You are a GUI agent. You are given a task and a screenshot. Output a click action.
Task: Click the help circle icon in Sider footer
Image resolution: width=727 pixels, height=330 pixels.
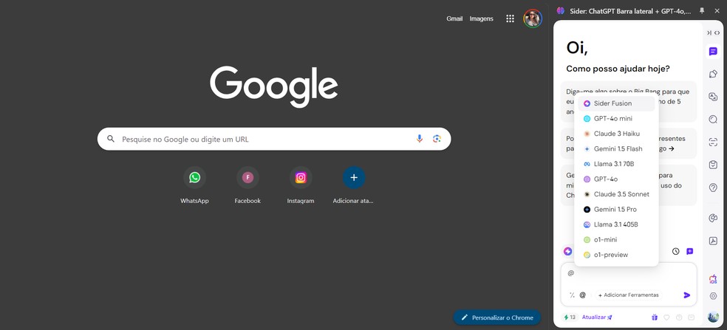[679, 317]
